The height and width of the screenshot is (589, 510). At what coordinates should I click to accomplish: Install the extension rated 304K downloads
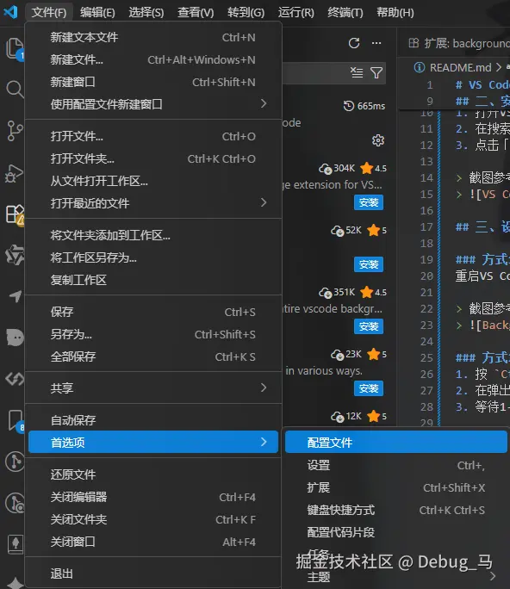click(369, 202)
